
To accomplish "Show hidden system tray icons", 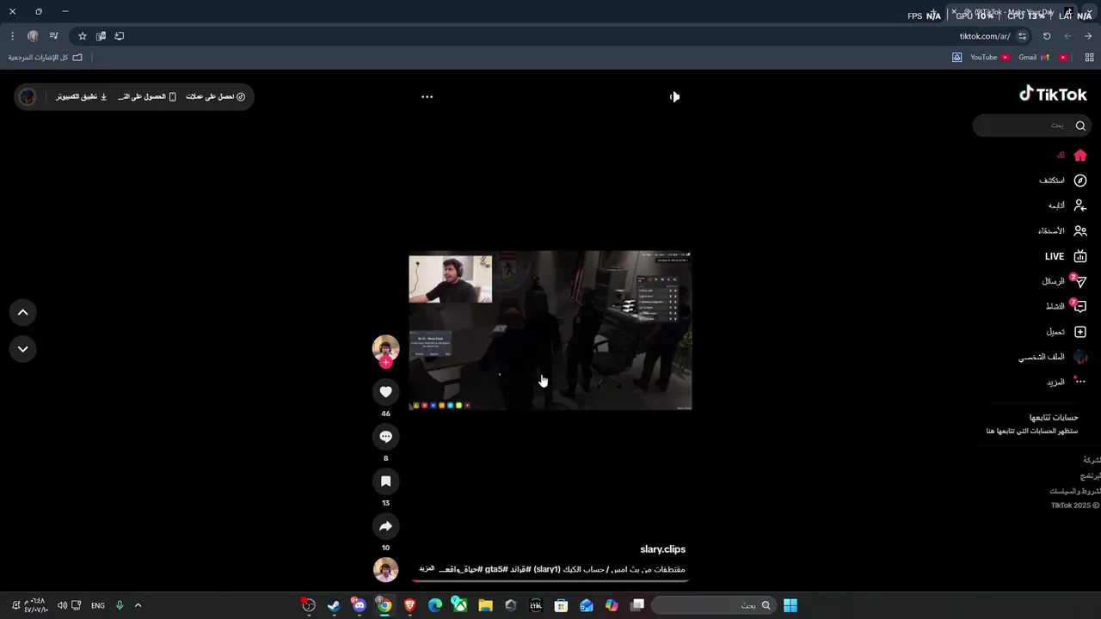I will [x=138, y=605].
